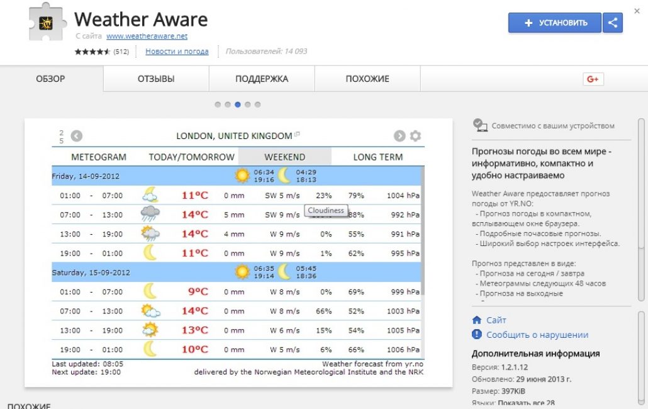Click the SW 9 m/s wind value
This screenshot has width=648, height=409.
click(x=282, y=215)
